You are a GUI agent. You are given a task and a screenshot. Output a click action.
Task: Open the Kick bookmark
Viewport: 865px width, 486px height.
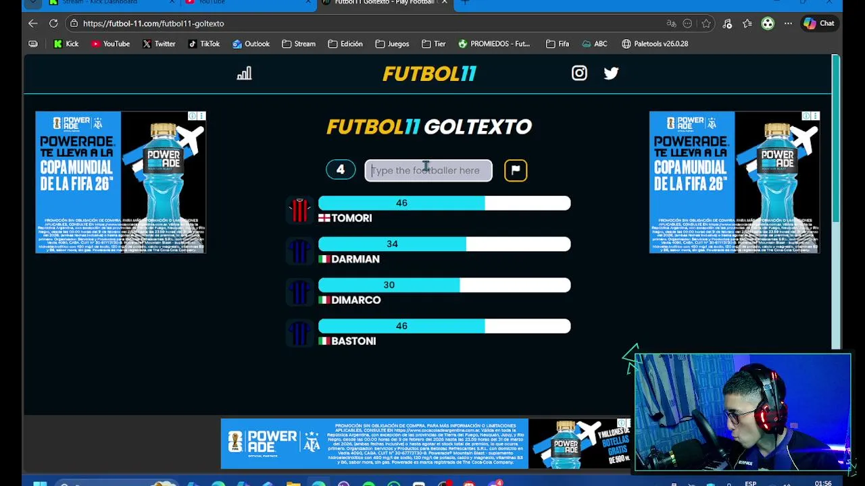coord(66,44)
